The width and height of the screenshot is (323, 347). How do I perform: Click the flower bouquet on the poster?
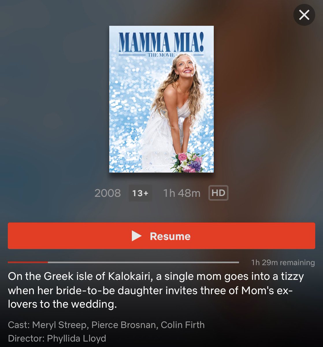click(x=187, y=162)
